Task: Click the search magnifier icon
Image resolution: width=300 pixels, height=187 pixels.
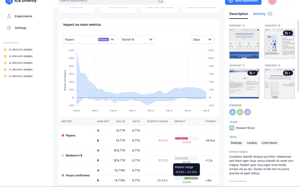Action: (161, 1)
